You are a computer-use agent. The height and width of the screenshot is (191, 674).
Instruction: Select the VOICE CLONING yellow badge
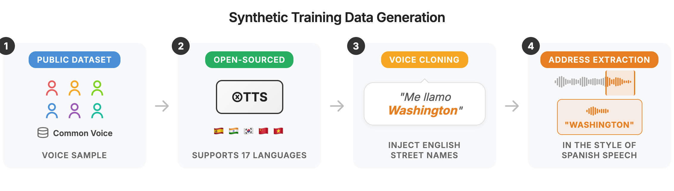[x=424, y=60]
